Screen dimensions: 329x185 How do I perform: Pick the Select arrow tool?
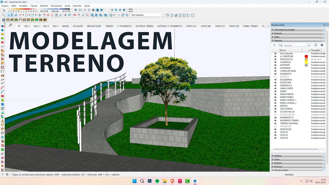pyautogui.click(x=9, y=15)
